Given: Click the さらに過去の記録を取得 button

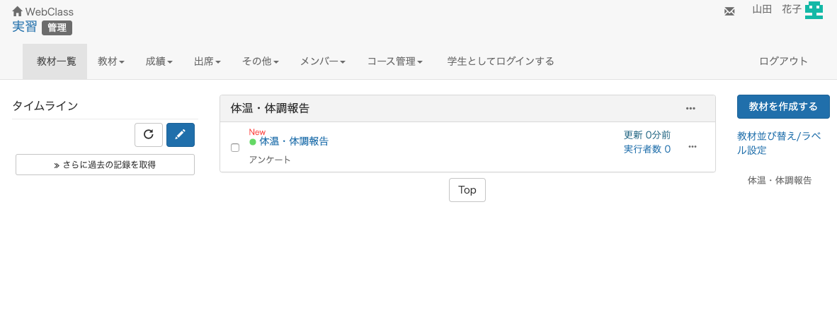Looking at the screenshot, I should click(106, 165).
